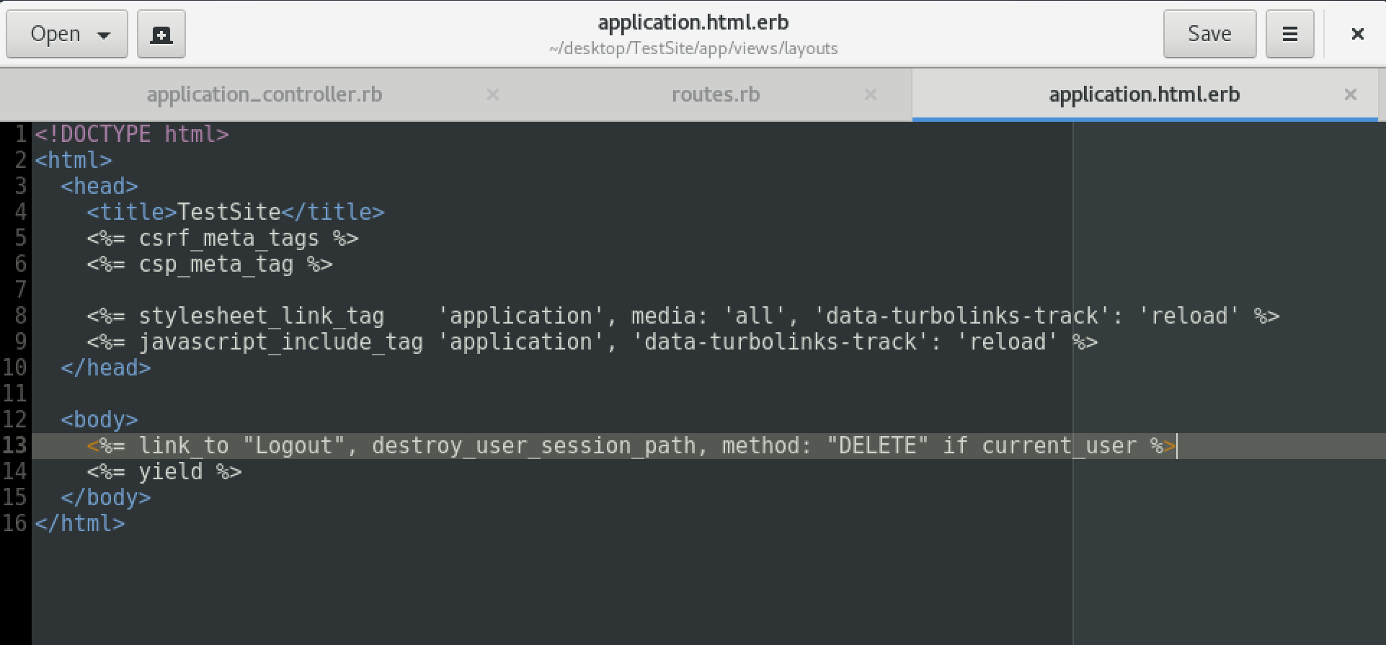This screenshot has height=645, width=1386.
Task: Close the gedit window
Action: pos(1357,34)
